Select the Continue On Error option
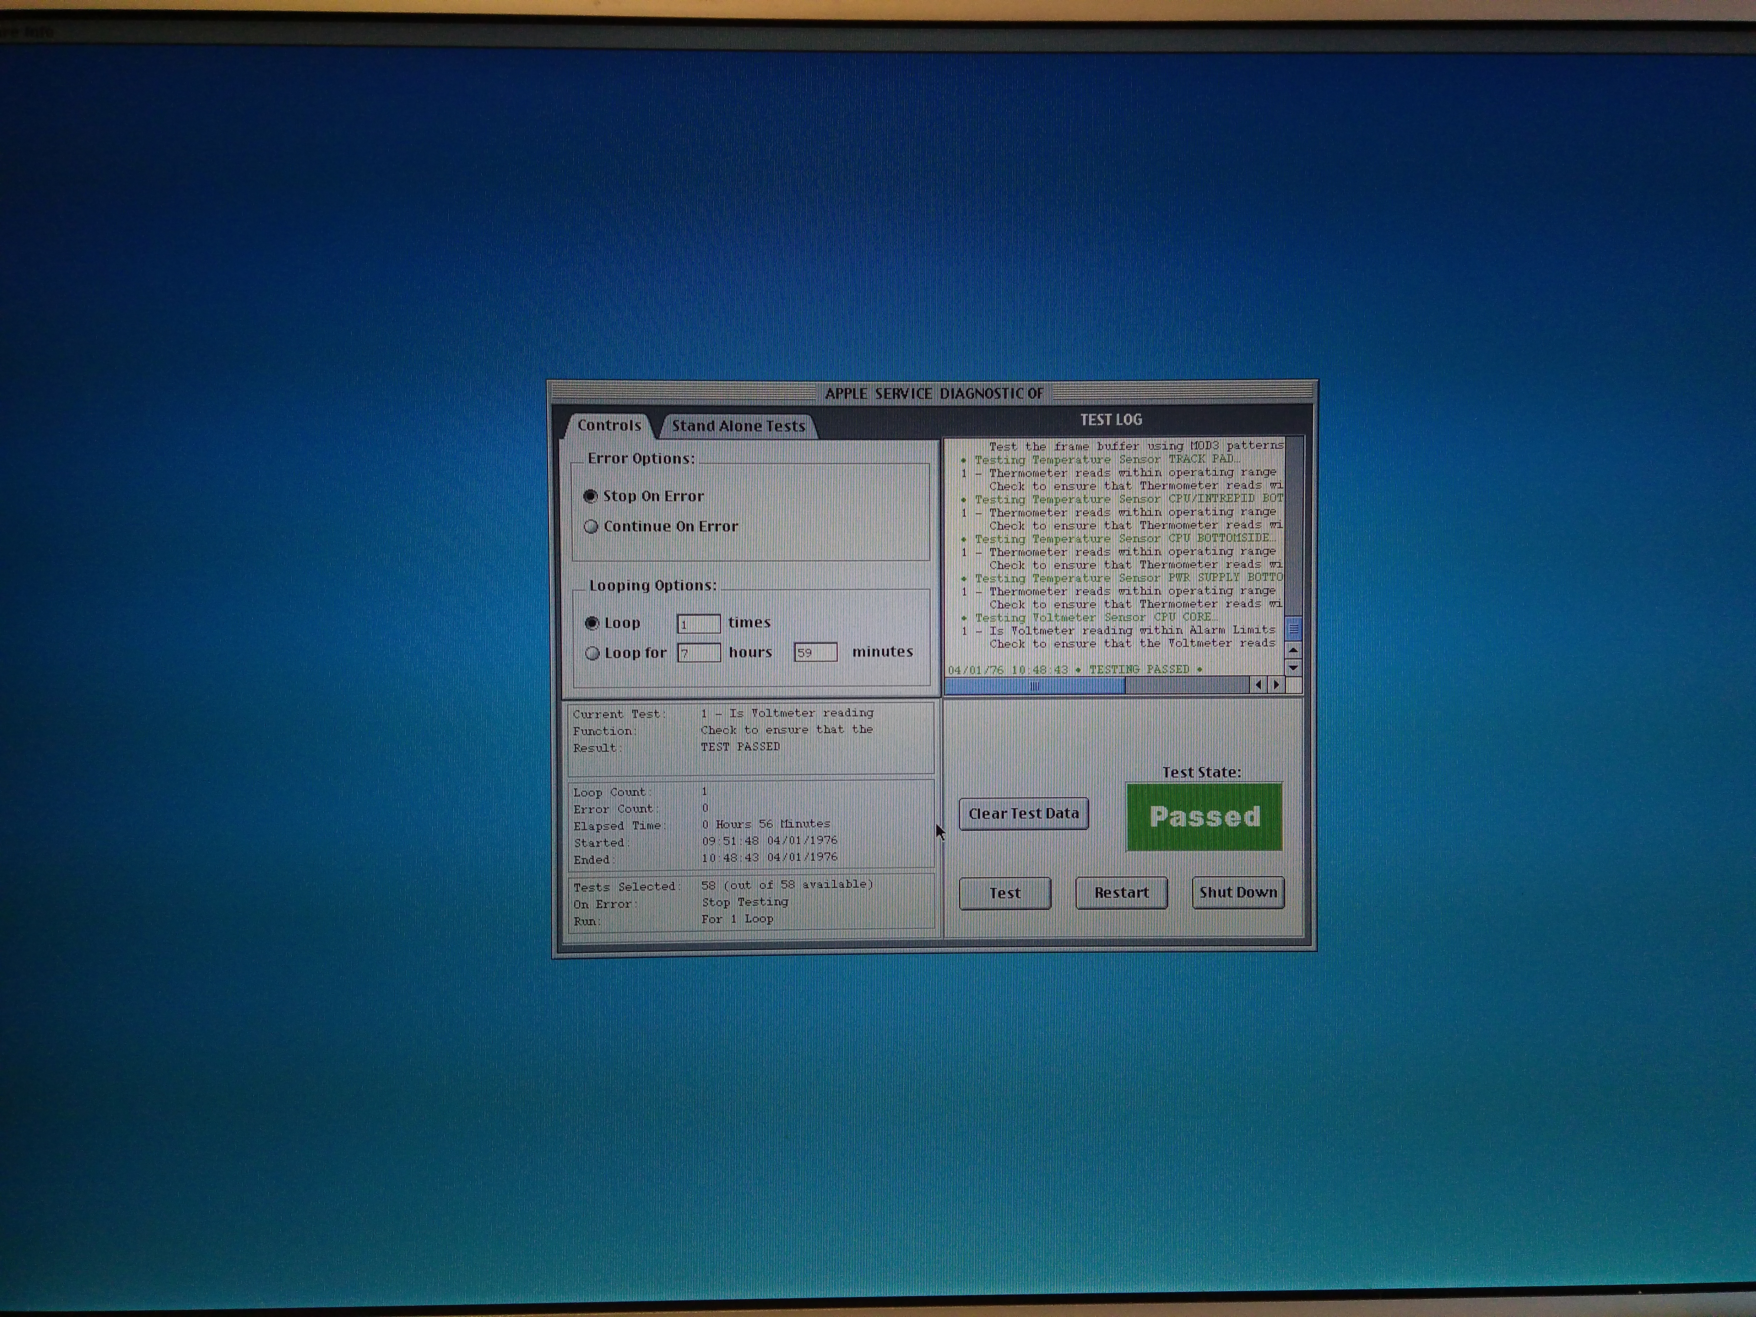The width and height of the screenshot is (1756, 1317). pos(591,526)
